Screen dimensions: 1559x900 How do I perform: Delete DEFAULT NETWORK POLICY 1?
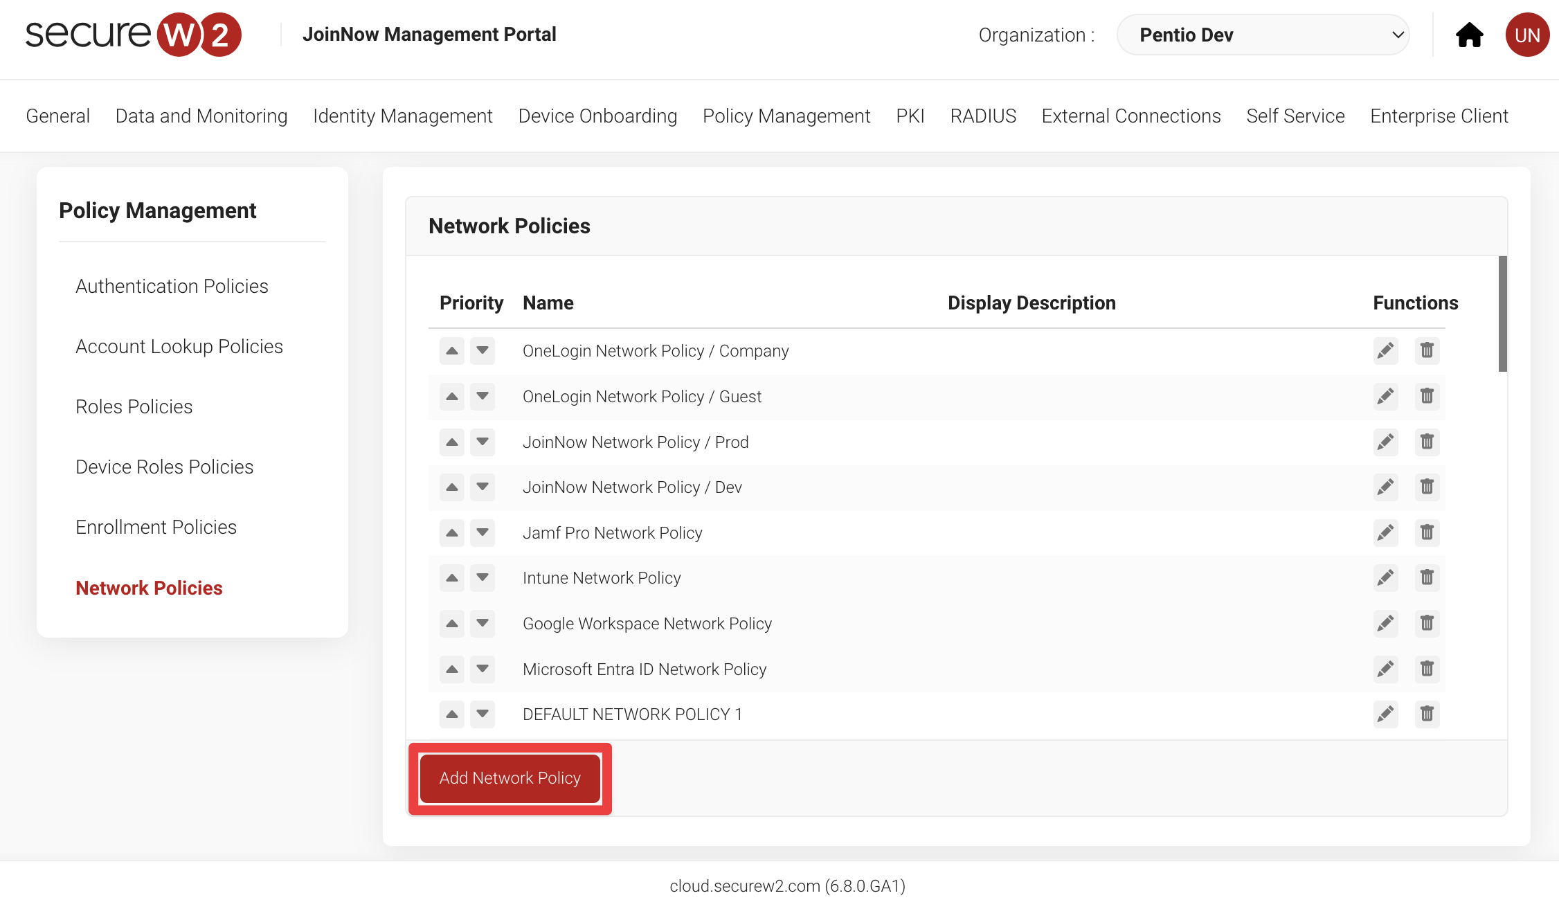tap(1427, 714)
